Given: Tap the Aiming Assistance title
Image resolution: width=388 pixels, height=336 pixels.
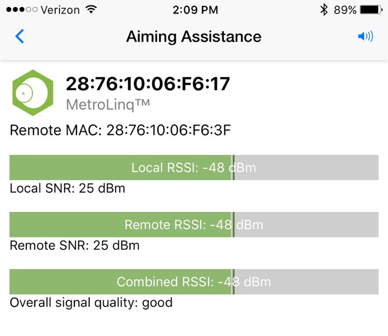Looking at the screenshot, I should (193, 37).
